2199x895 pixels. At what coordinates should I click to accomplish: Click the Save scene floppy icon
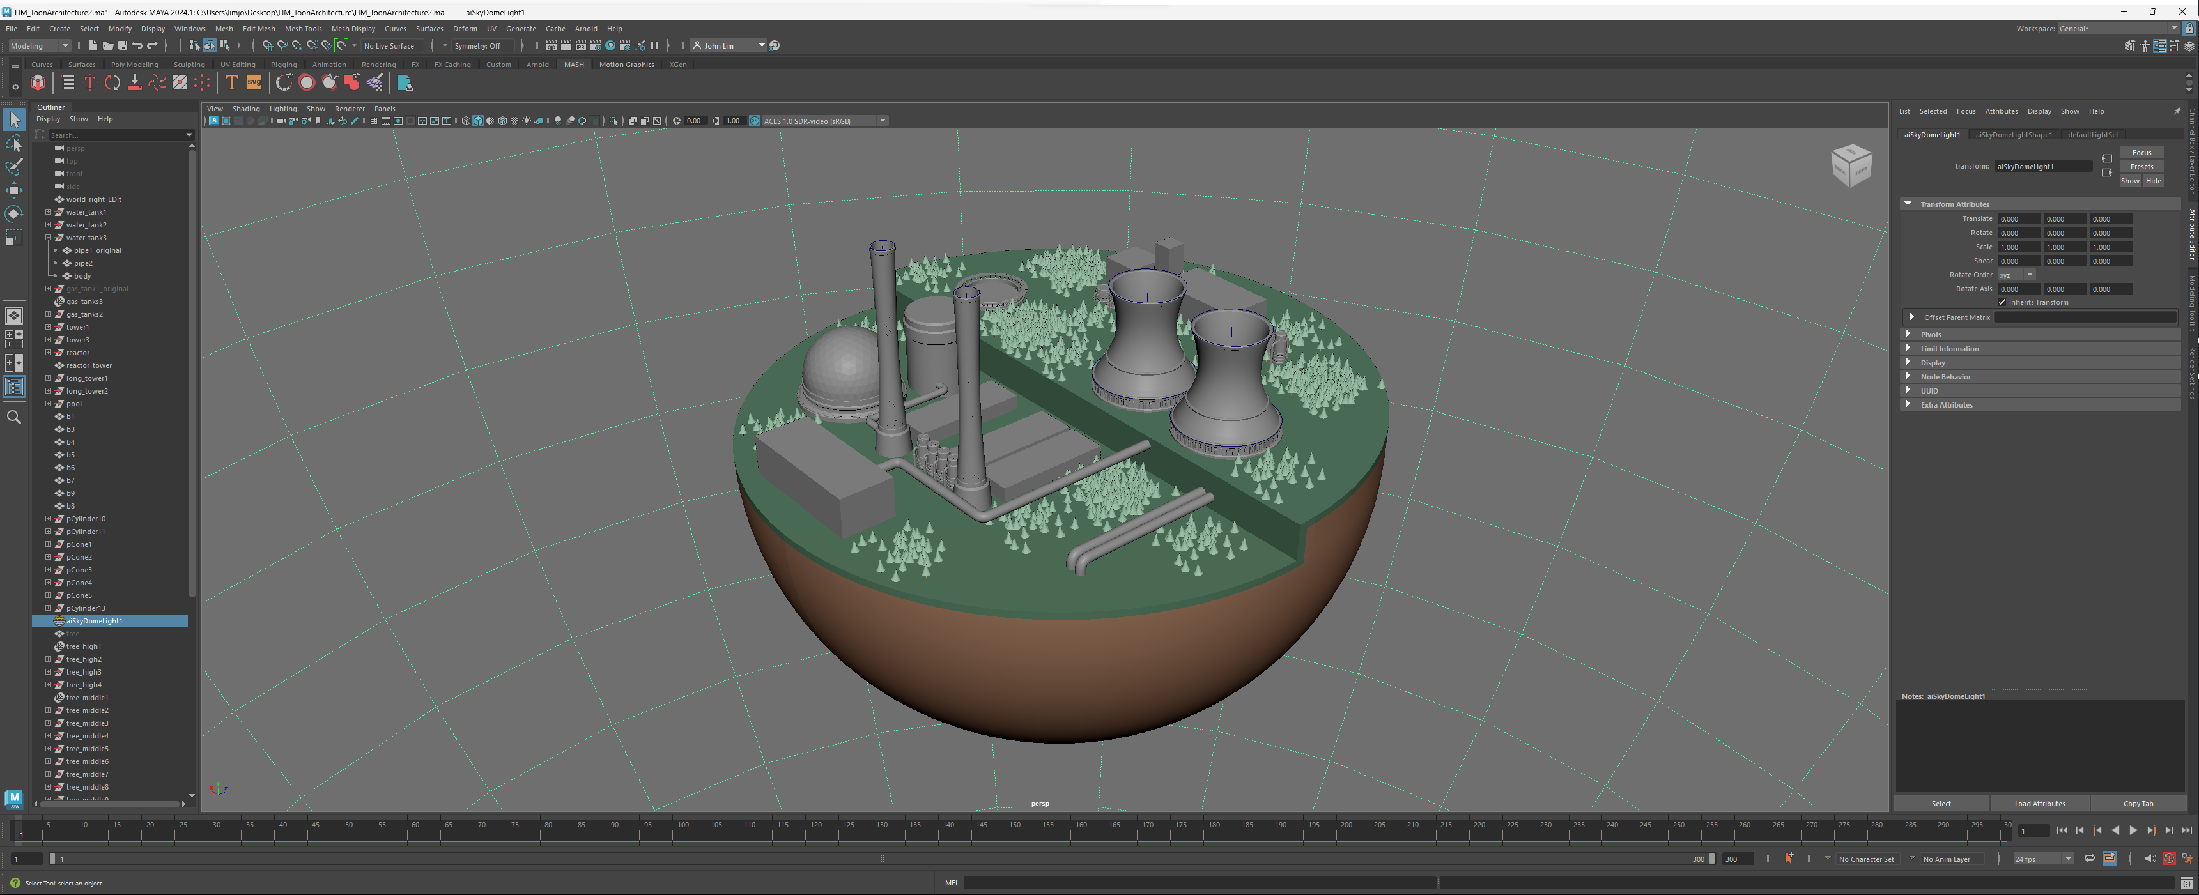click(x=122, y=46)
